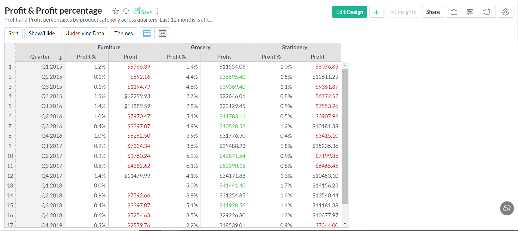Click the green plus create button
The image size is (518, 231).
376,12
